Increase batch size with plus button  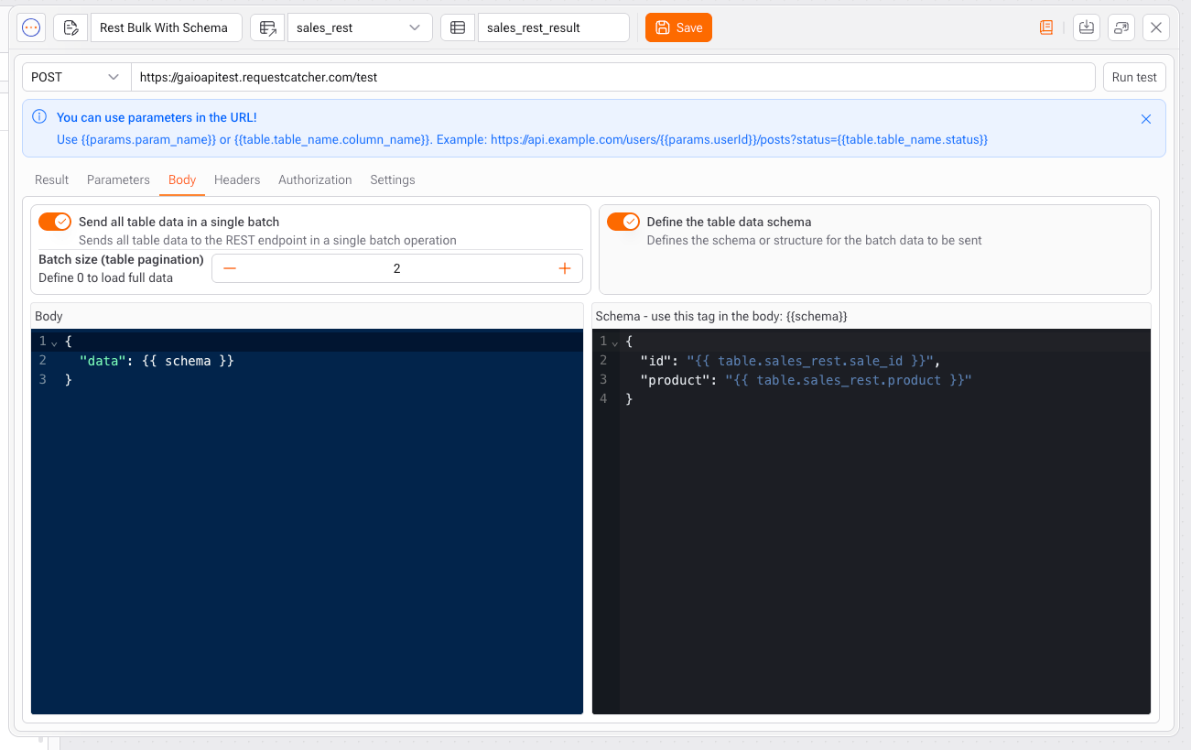tap(565, 268)
